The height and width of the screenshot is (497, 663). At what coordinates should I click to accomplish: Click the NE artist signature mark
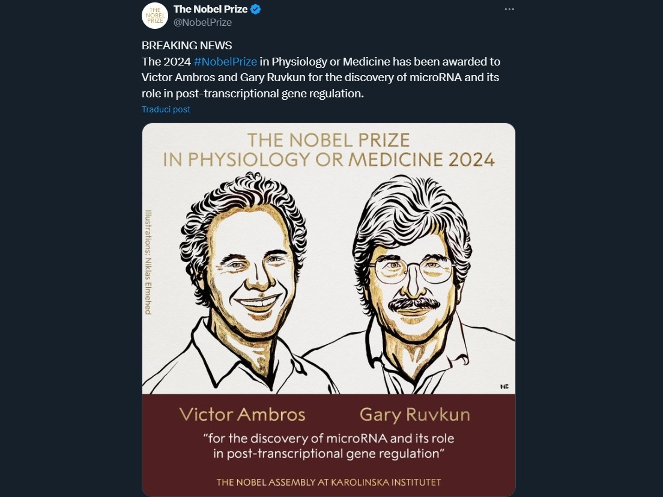pyautogui.click(x=504, y=386)
